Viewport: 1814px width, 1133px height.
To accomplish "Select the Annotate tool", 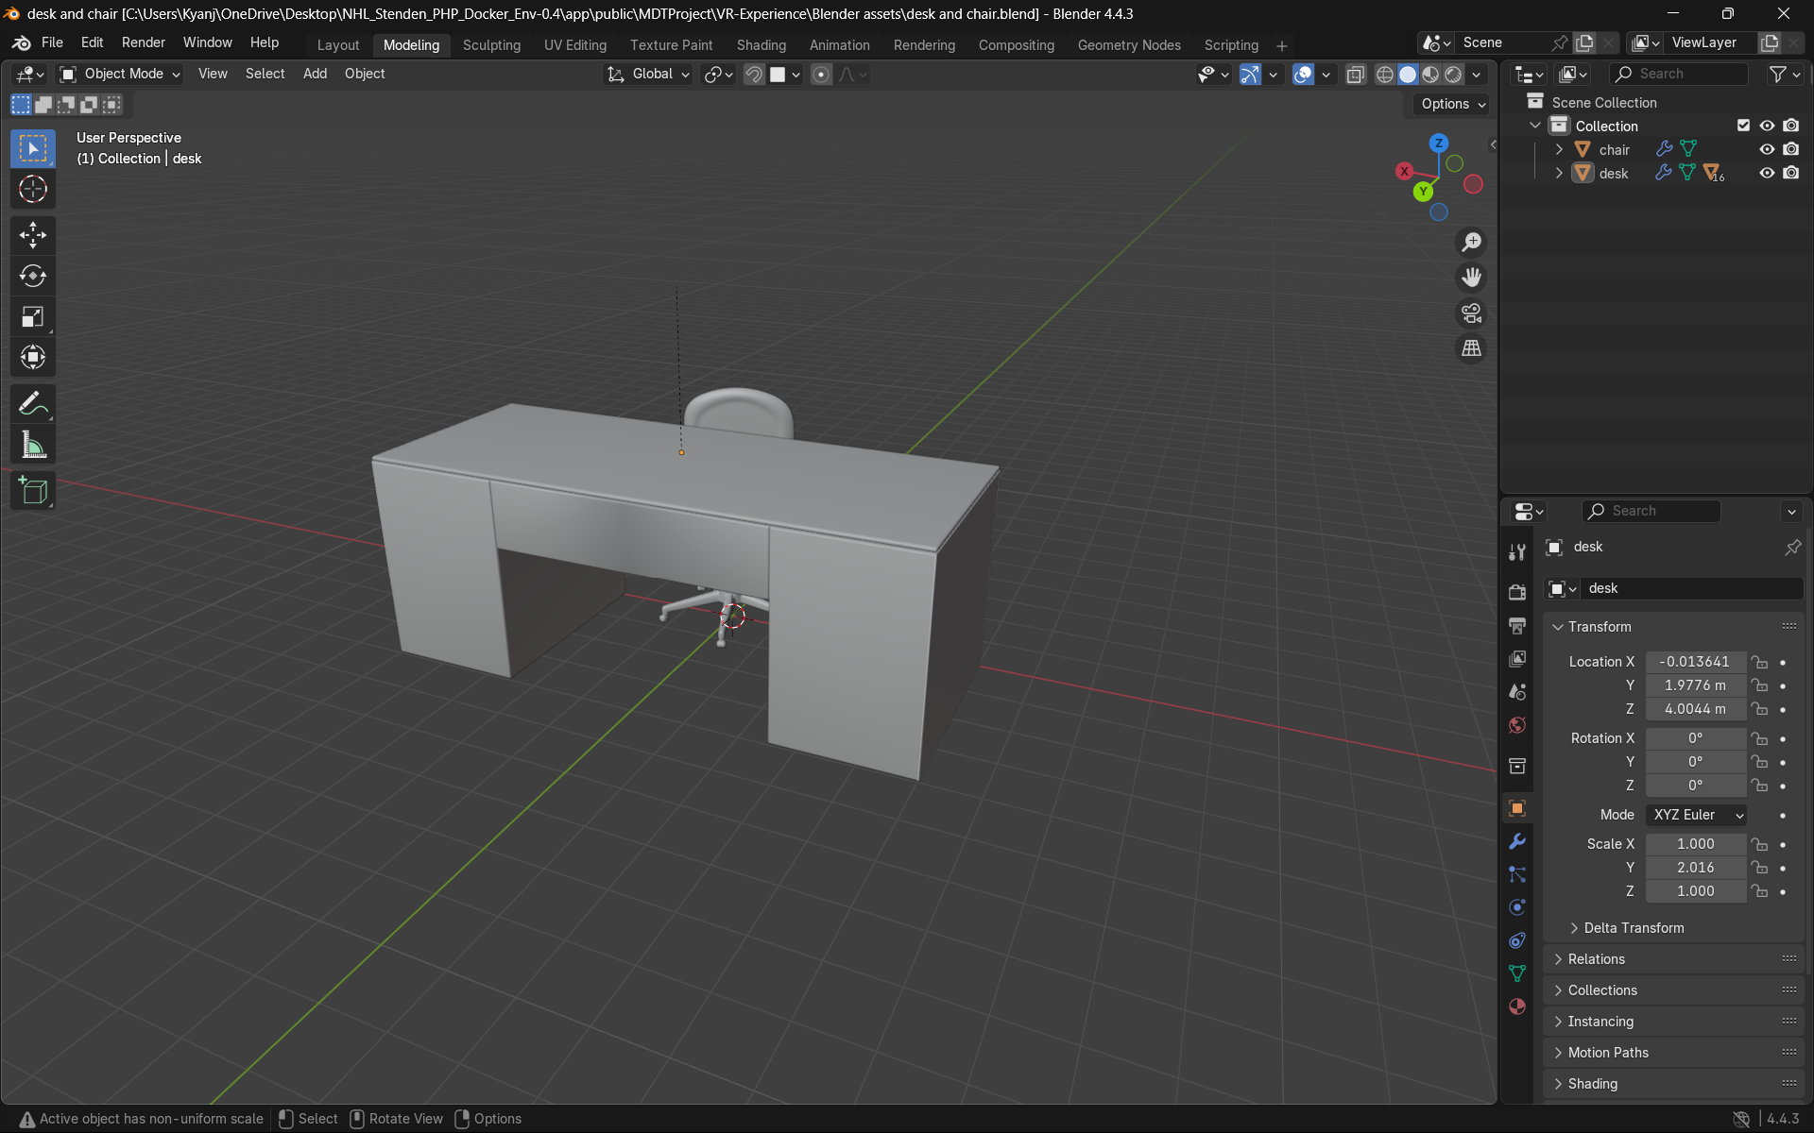I will point(33,404).
